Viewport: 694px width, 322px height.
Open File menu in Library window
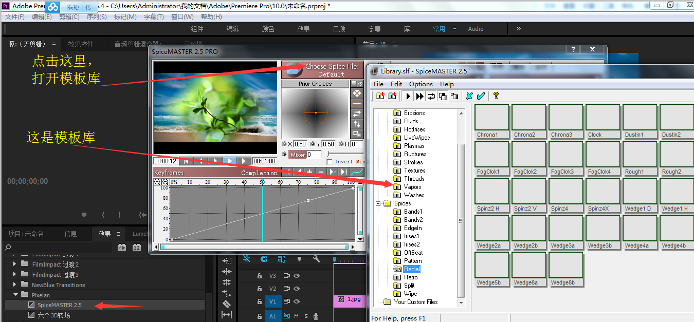tap(378, 84)
